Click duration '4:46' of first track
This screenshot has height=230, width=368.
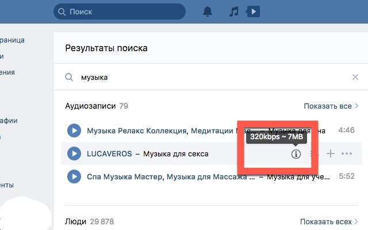(346, 130)
